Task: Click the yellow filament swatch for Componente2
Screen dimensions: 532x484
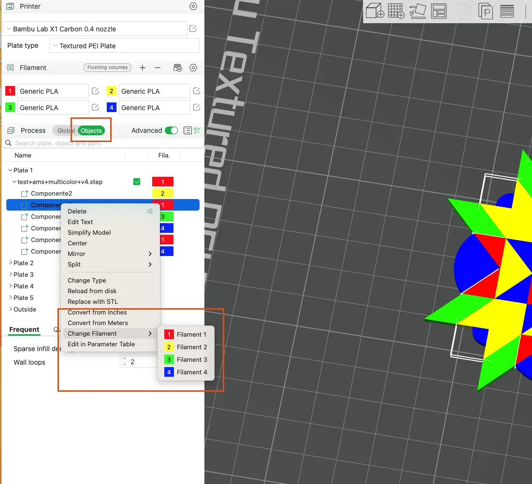Action: tap(163, 193)
